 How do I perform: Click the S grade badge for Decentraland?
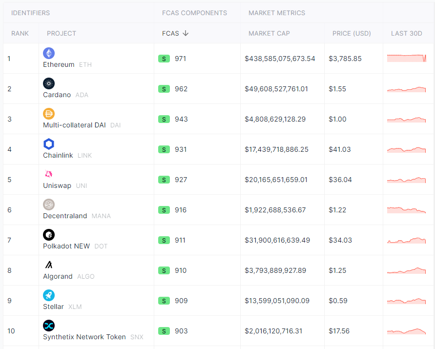[164, 210]
